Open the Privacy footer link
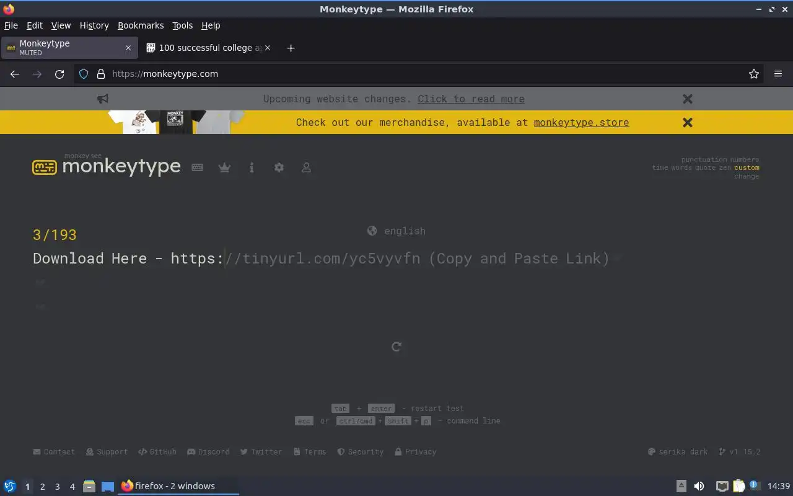793x496 pixels. [x=415, y=452]
